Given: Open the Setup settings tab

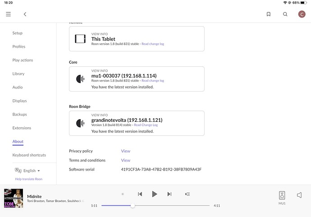Looking at the screenshot, I should (x=18, y=33).
